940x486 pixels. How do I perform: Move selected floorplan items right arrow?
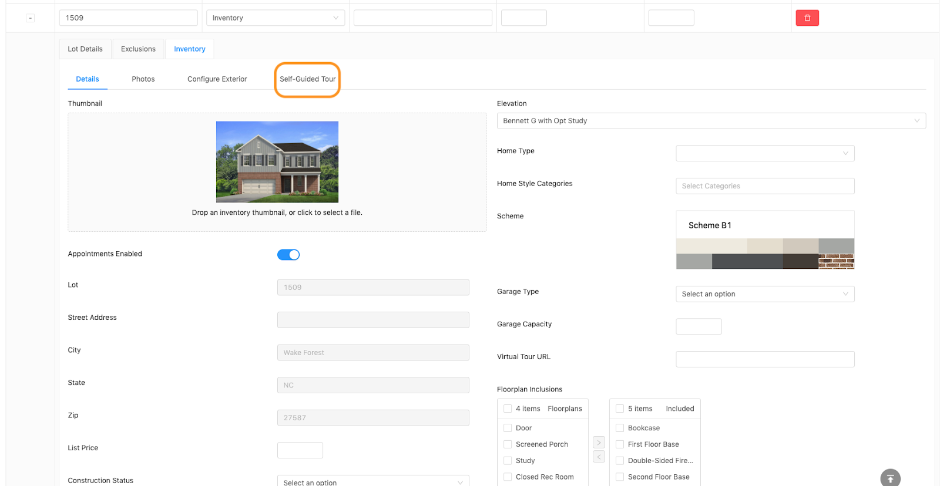tap(599, 443)
